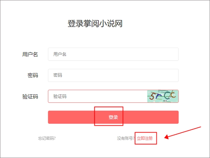
Task: Click the 没有账号? text
Action: coord(126,138)
